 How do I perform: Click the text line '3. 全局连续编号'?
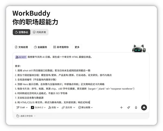[x=36, y=80]
